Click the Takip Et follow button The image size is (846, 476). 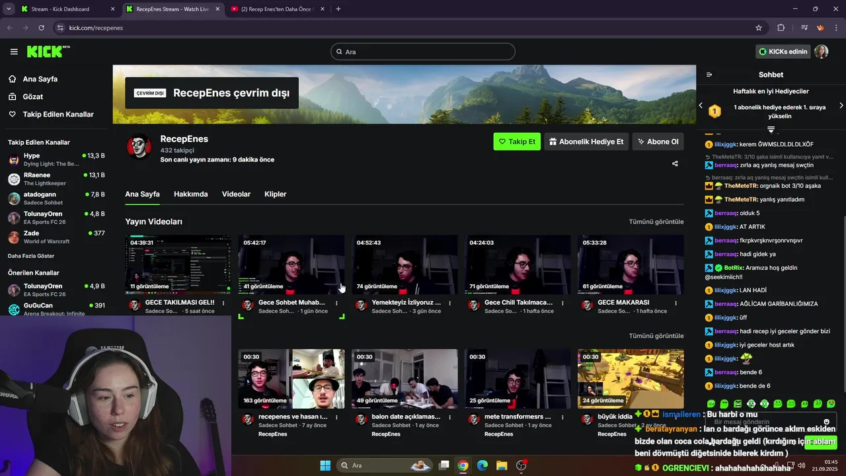coord(517,141)
